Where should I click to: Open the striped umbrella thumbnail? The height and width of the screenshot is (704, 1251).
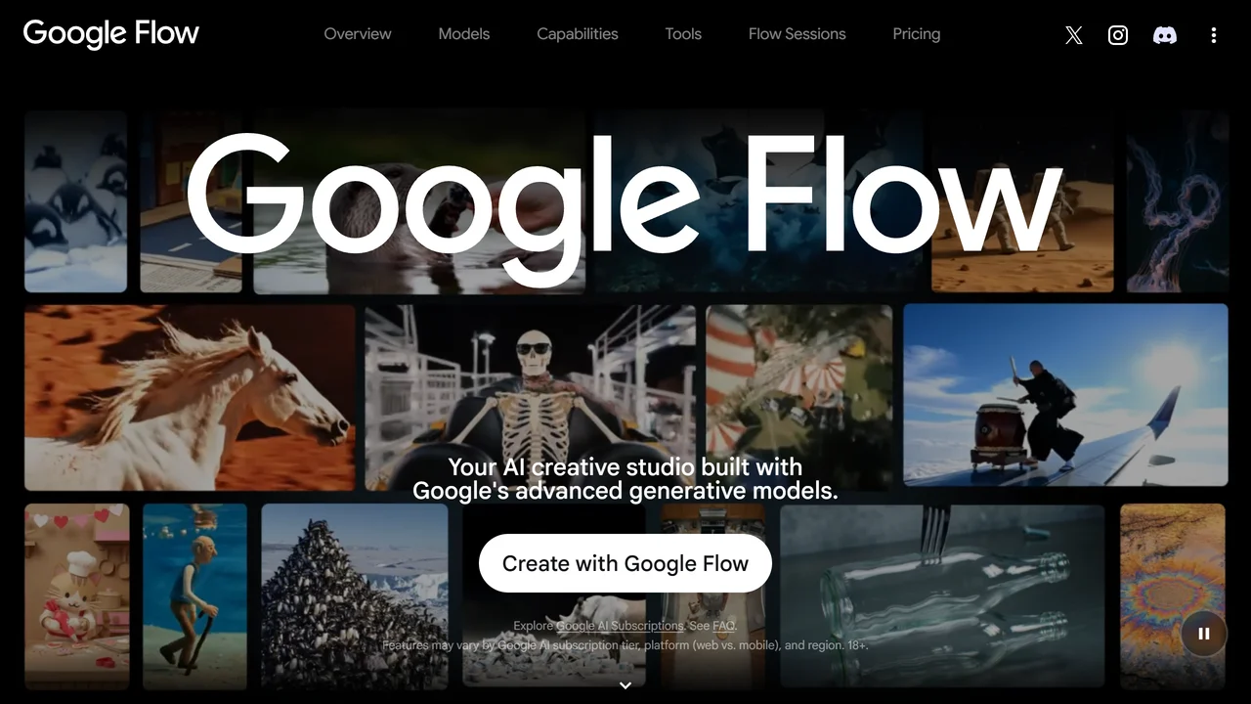(x=799, y=397)
